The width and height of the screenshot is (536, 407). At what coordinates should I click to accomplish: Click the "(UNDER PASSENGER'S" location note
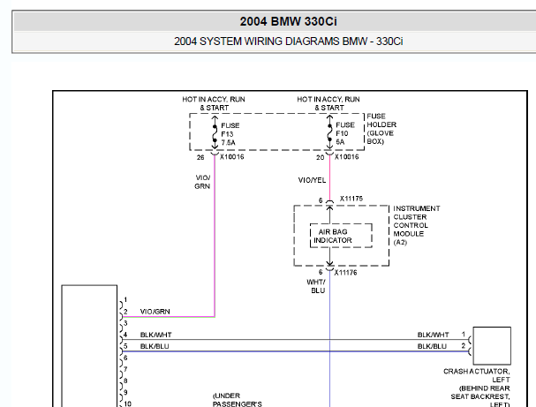[x=238, y=400]
